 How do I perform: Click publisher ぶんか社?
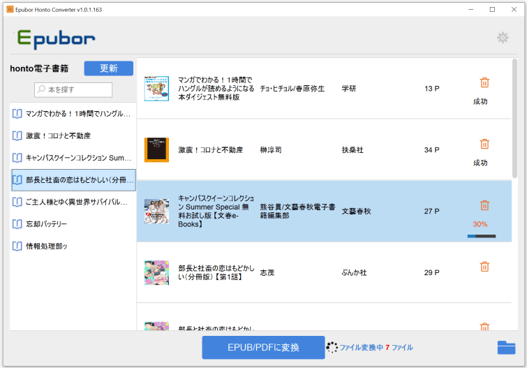point(355,272)
